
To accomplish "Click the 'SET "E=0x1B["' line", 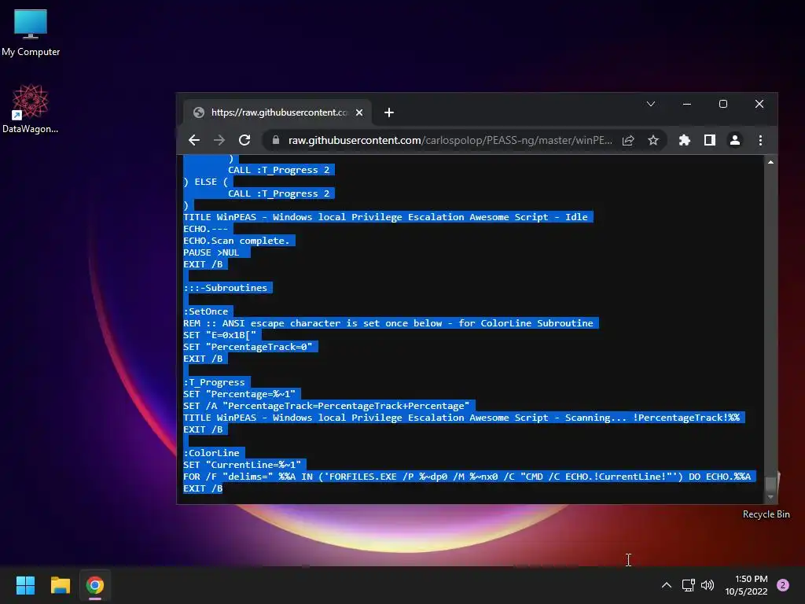I will (x=220, y=335).
